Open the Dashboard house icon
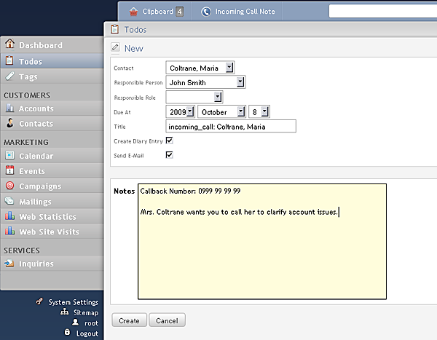The height and width of the screenshot is (340, 437). 9,44
